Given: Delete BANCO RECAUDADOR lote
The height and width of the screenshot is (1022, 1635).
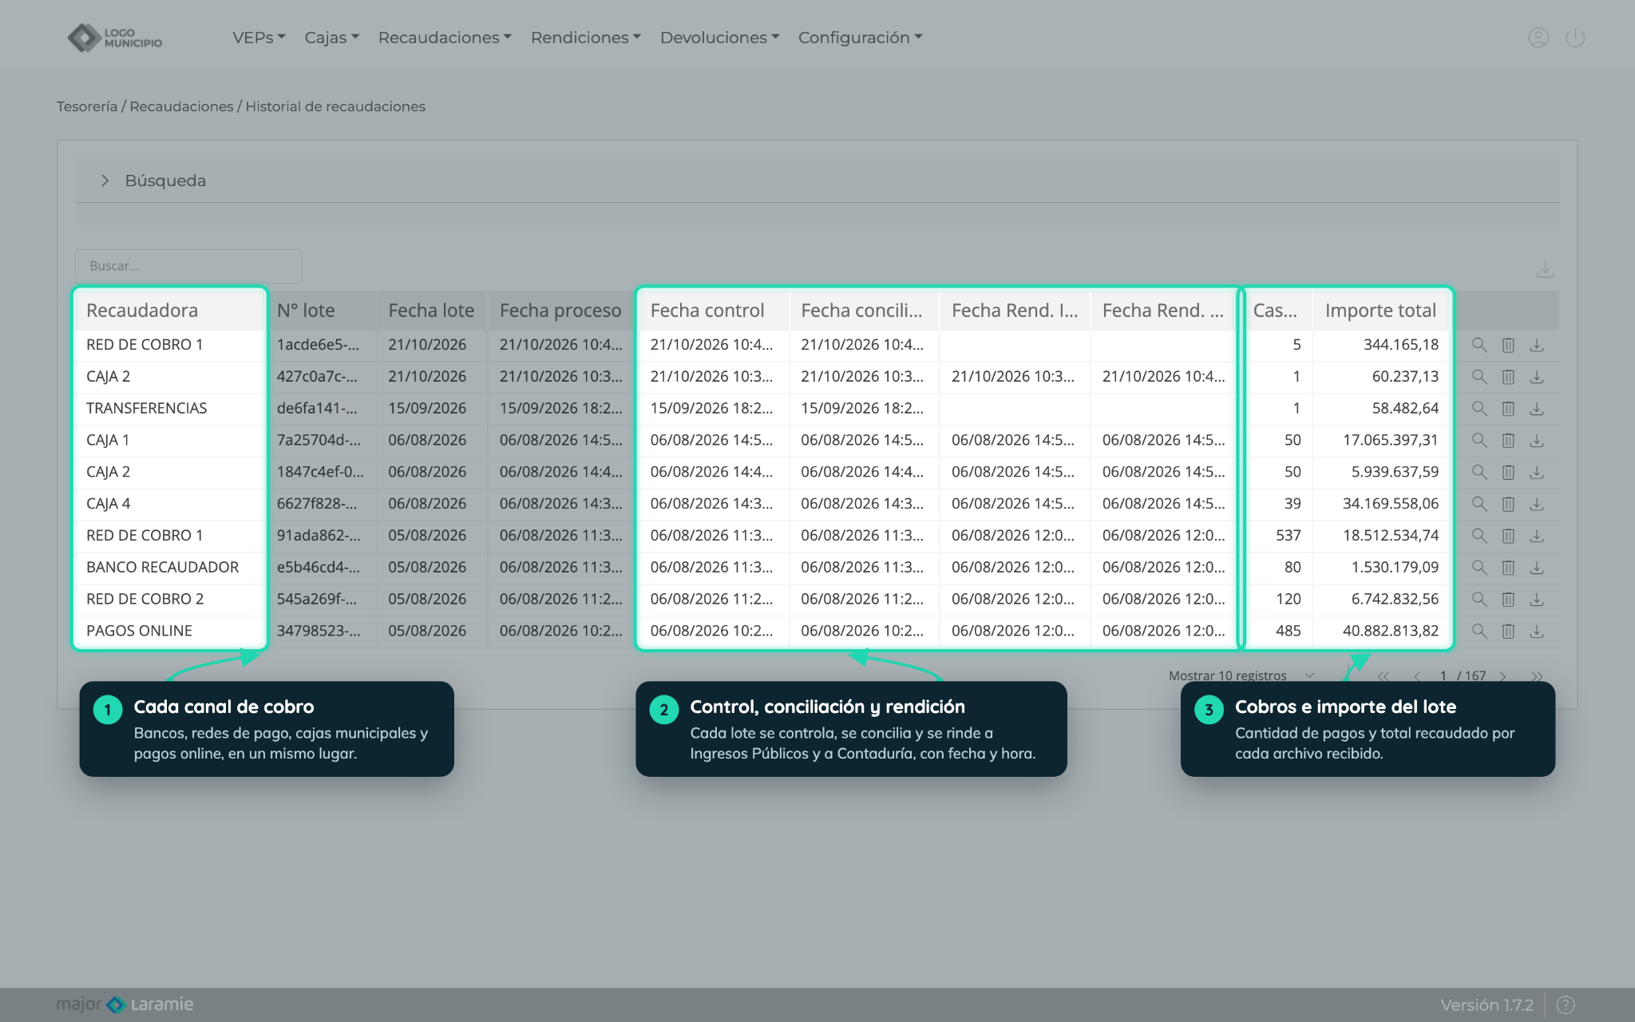Looking at the screenshot, I should [1508, 568].
